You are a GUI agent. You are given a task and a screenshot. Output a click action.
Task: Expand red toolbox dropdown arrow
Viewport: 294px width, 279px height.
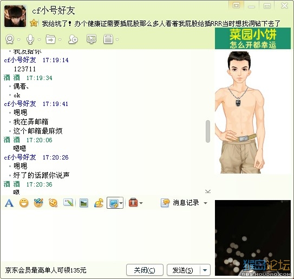(141, 203)
